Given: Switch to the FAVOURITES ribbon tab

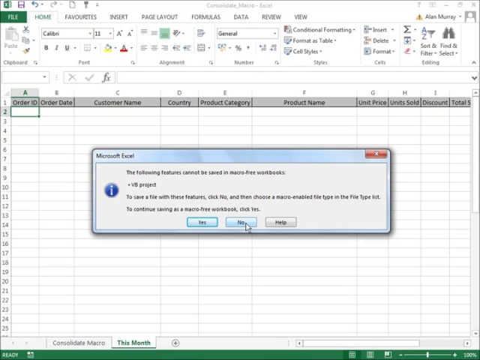Looking at the screenshot, I should (80, 17).
